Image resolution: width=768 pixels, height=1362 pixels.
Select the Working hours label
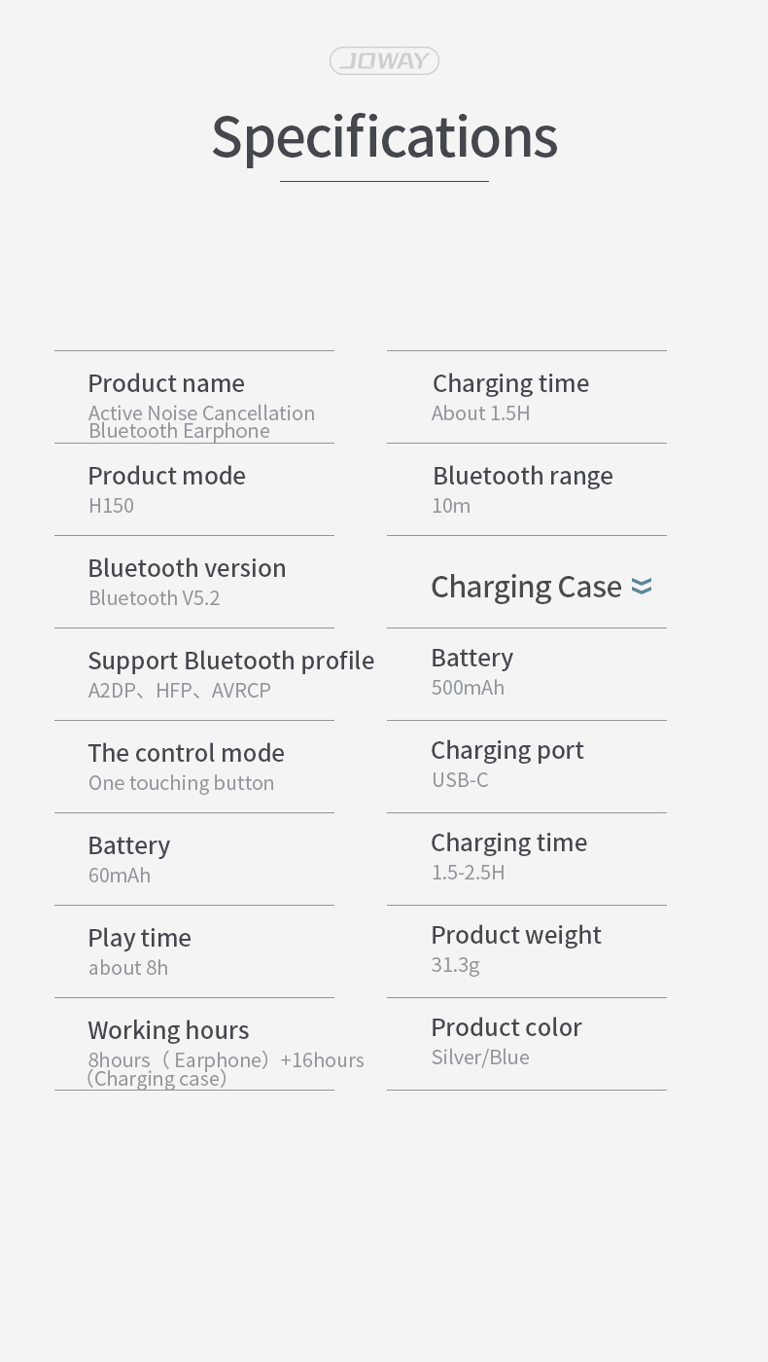168,1030
